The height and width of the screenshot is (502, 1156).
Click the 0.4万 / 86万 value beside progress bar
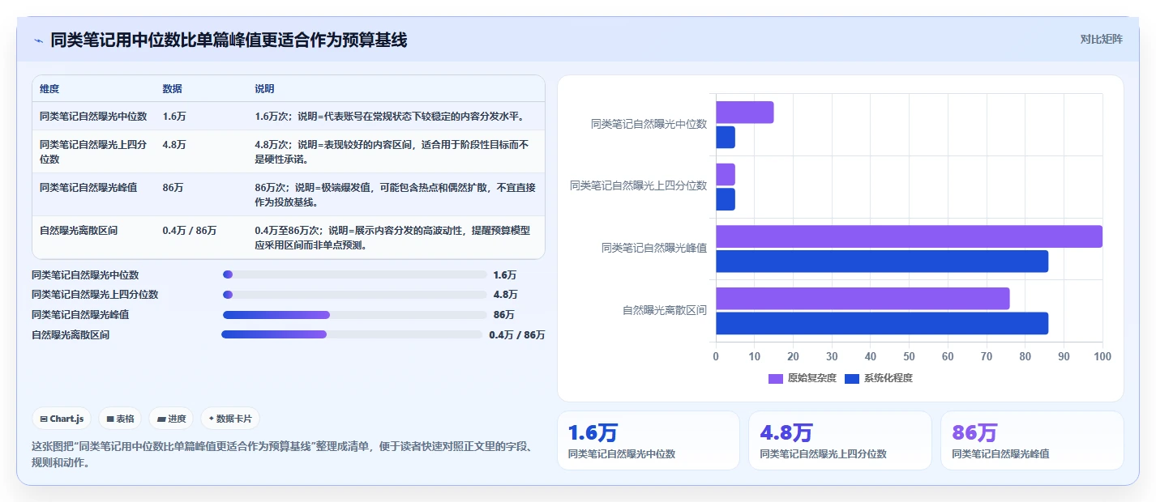(517, 335)
